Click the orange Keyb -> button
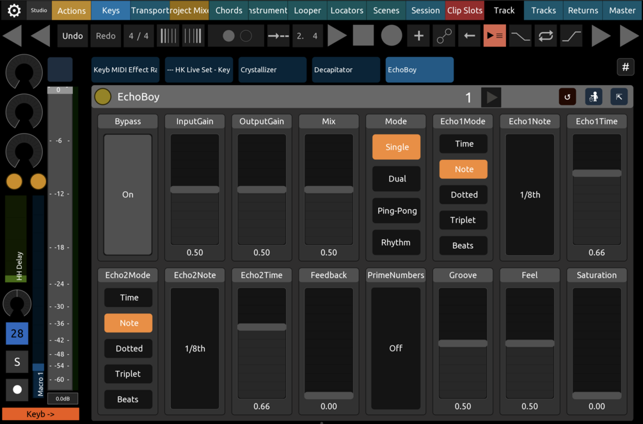This screenshot has height=424, width=643. (x=40, y=414)
